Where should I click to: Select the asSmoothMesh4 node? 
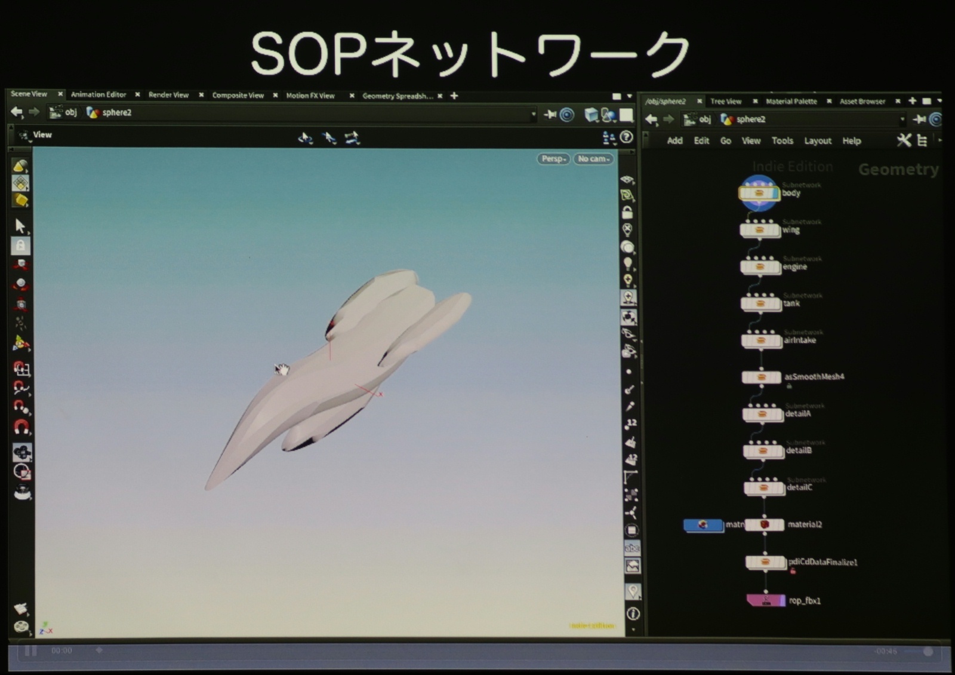click(761, 377)
